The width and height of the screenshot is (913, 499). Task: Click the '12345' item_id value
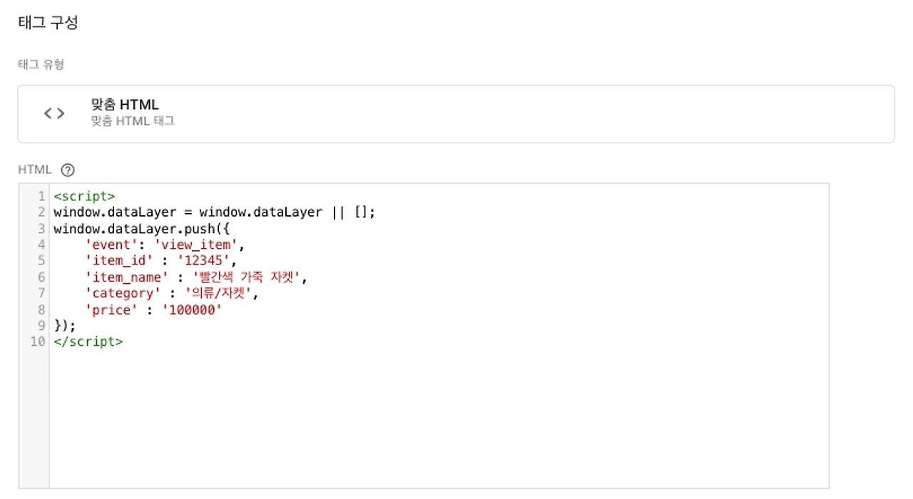pyautogui.click(x=204, y=261)
